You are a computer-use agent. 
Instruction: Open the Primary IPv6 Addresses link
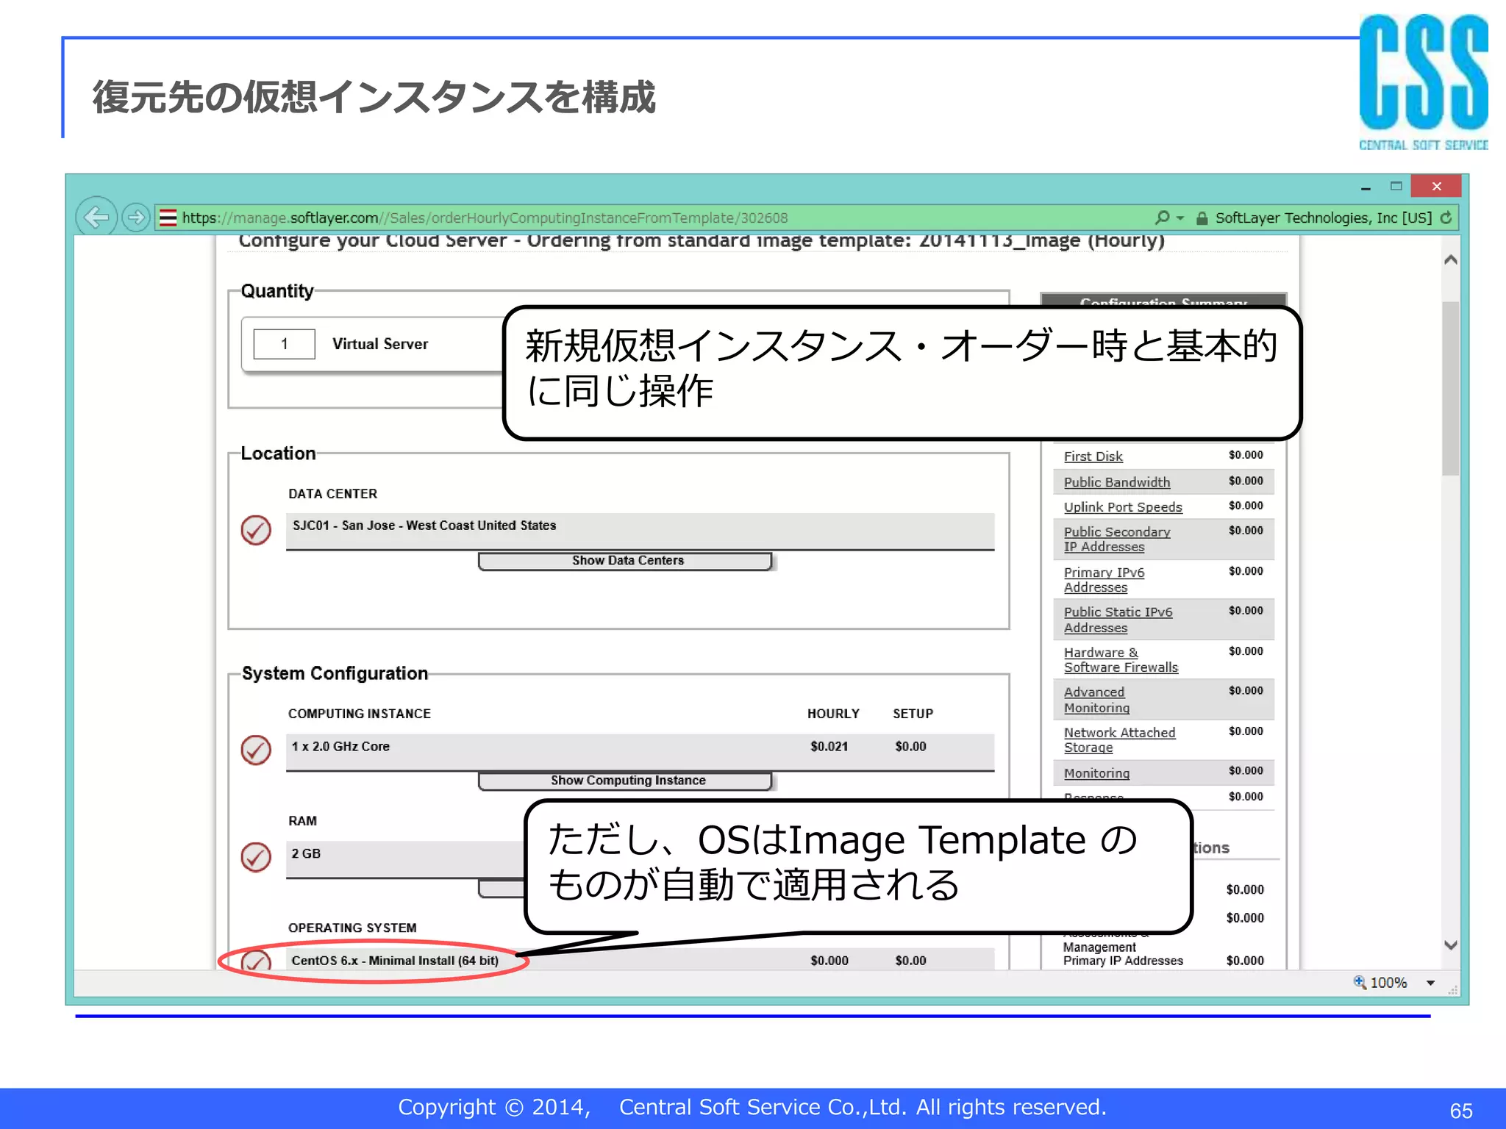coord(1104,580)
